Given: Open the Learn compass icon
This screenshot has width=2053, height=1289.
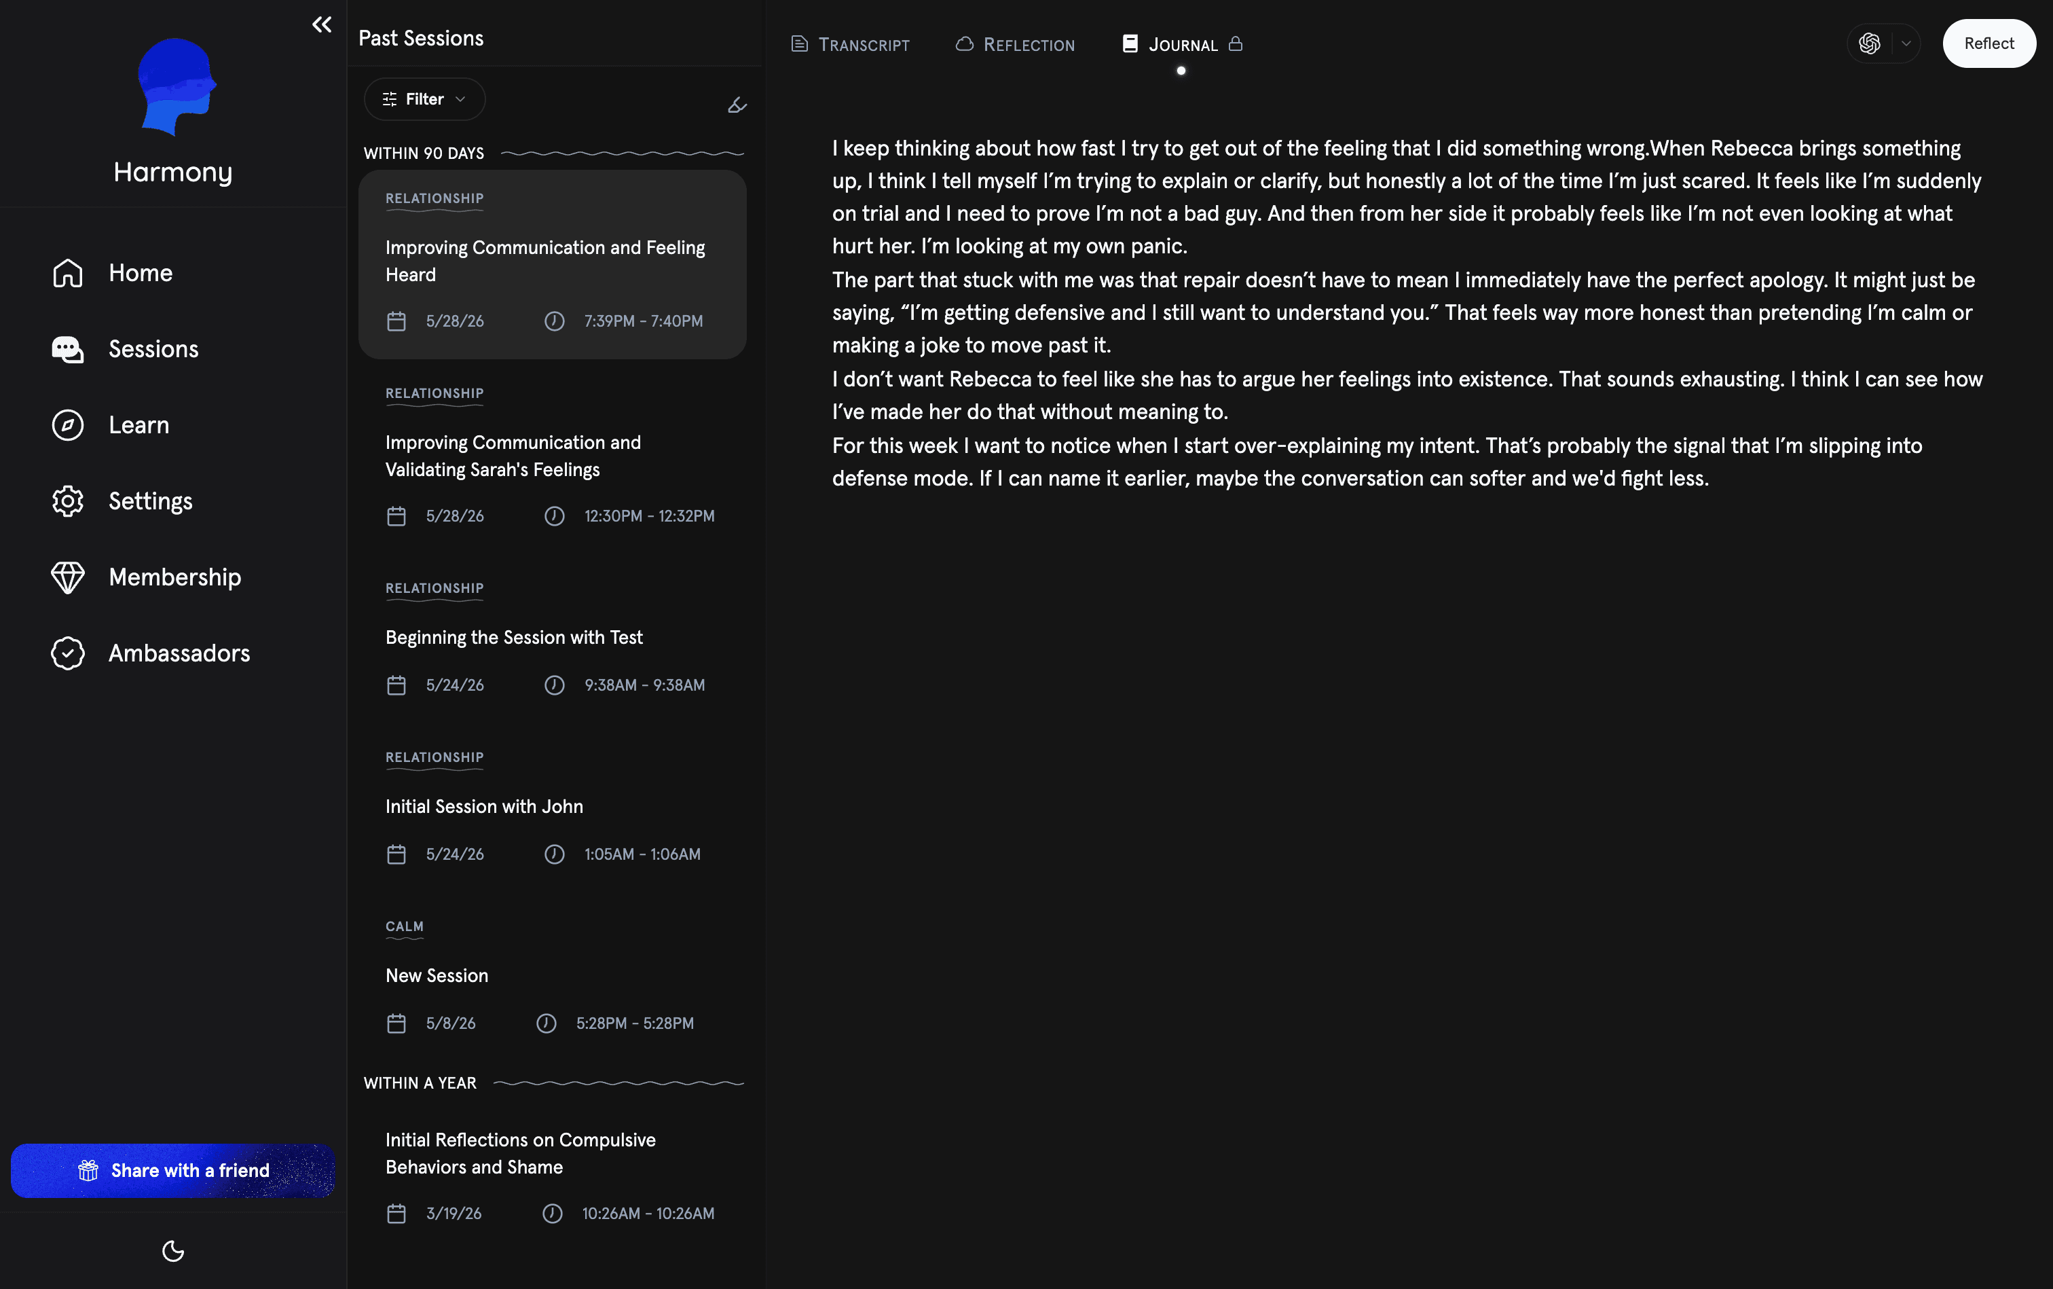Looking at the screenshot, I should 67,424.
